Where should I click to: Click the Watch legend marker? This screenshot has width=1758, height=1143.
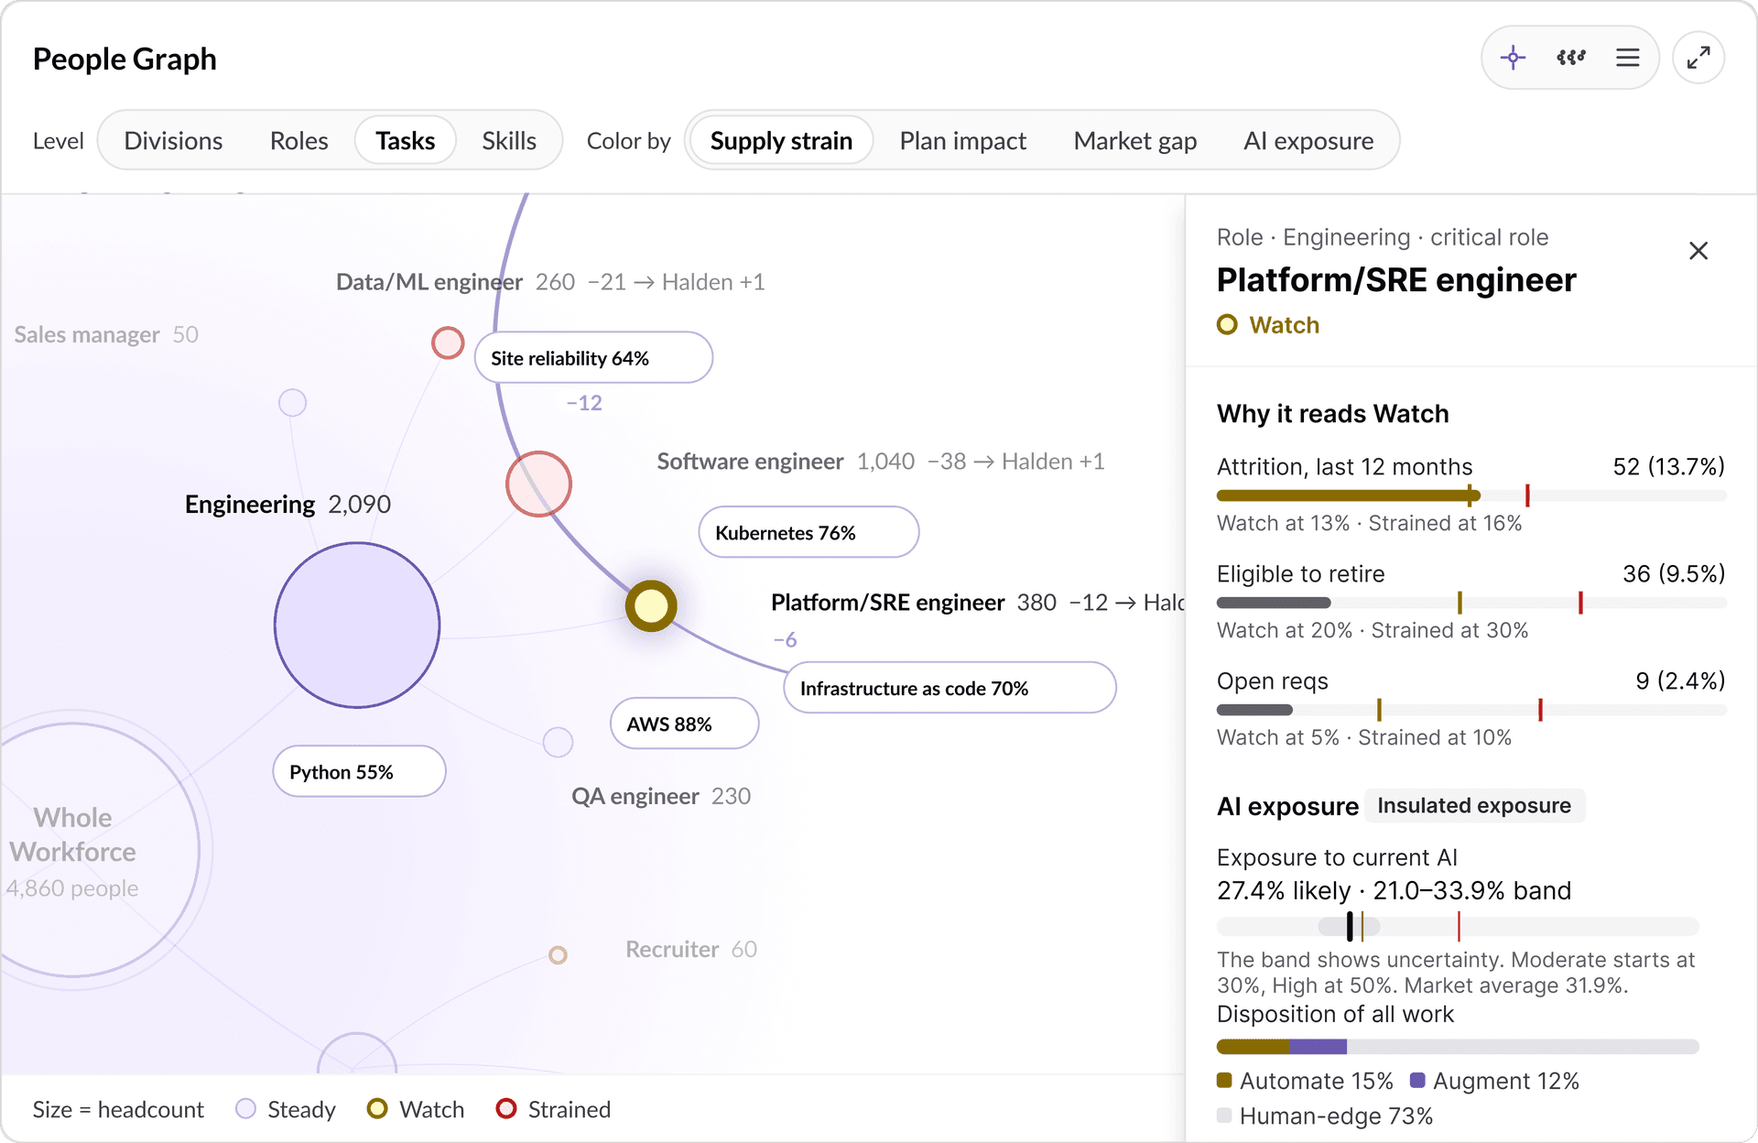377,1108
